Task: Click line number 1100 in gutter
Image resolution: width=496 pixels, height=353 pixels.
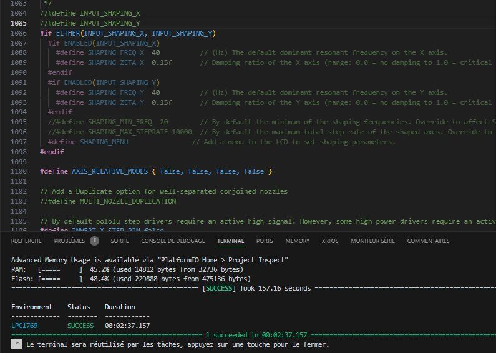Action: [19, 171]
